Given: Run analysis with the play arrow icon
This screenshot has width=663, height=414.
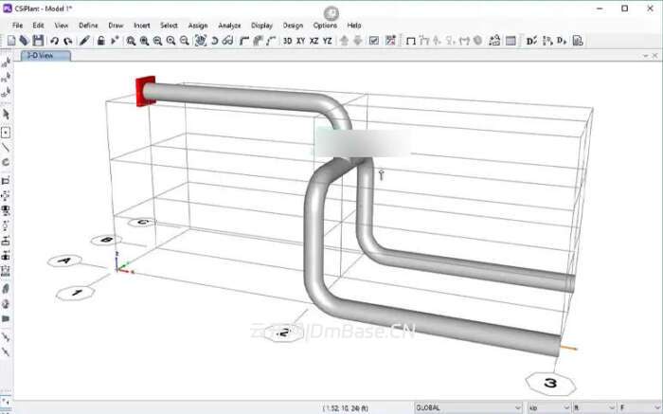Looking at the screenshot, I should (x=115, y=41).
